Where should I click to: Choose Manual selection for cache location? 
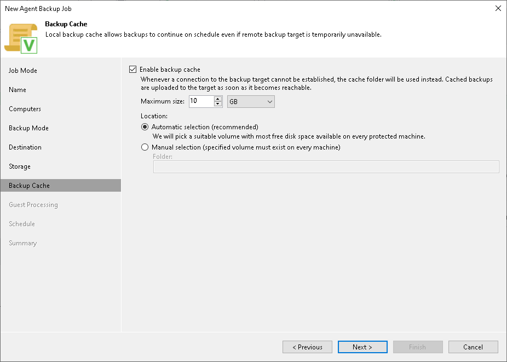coord(145,147)
